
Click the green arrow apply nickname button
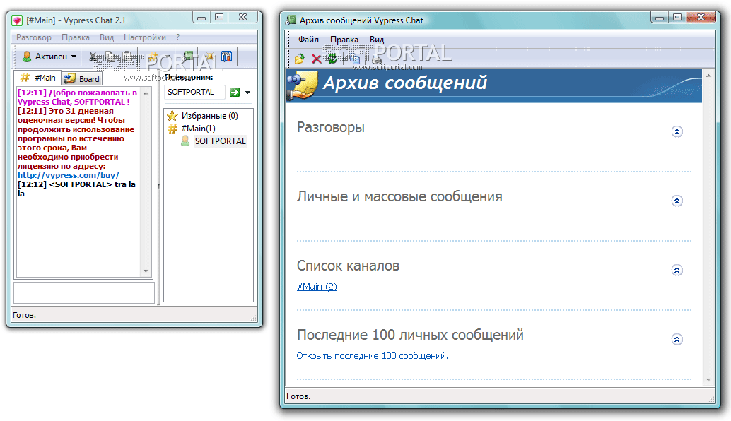[x=235, y=93]
